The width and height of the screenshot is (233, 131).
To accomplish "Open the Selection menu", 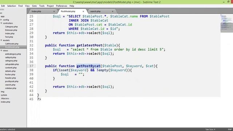I will point(11,6).
